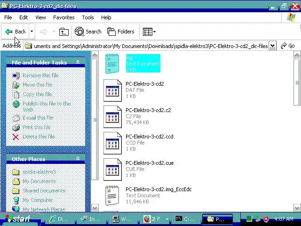The width and height of the screenshot is (301, 226).
Task: Click the red X delete icon
Action: point(16,137)
